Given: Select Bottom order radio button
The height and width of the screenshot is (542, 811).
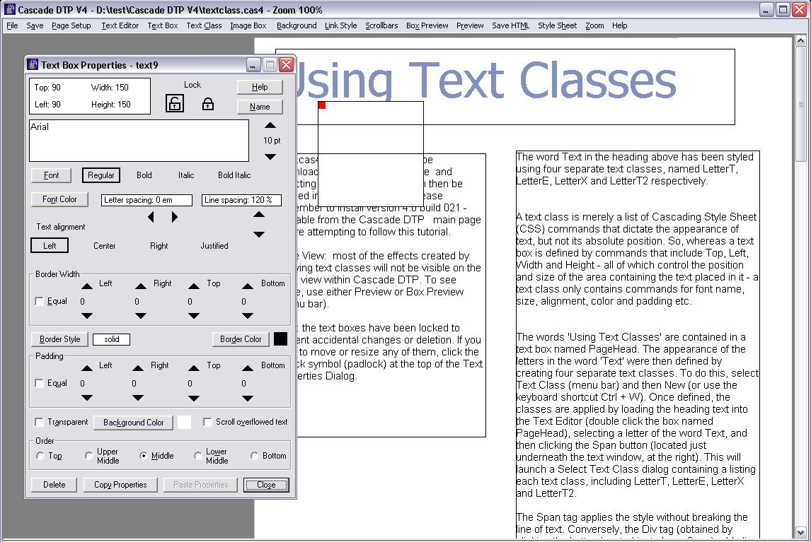Looking at the screenshot, I should tap(255, 456).
